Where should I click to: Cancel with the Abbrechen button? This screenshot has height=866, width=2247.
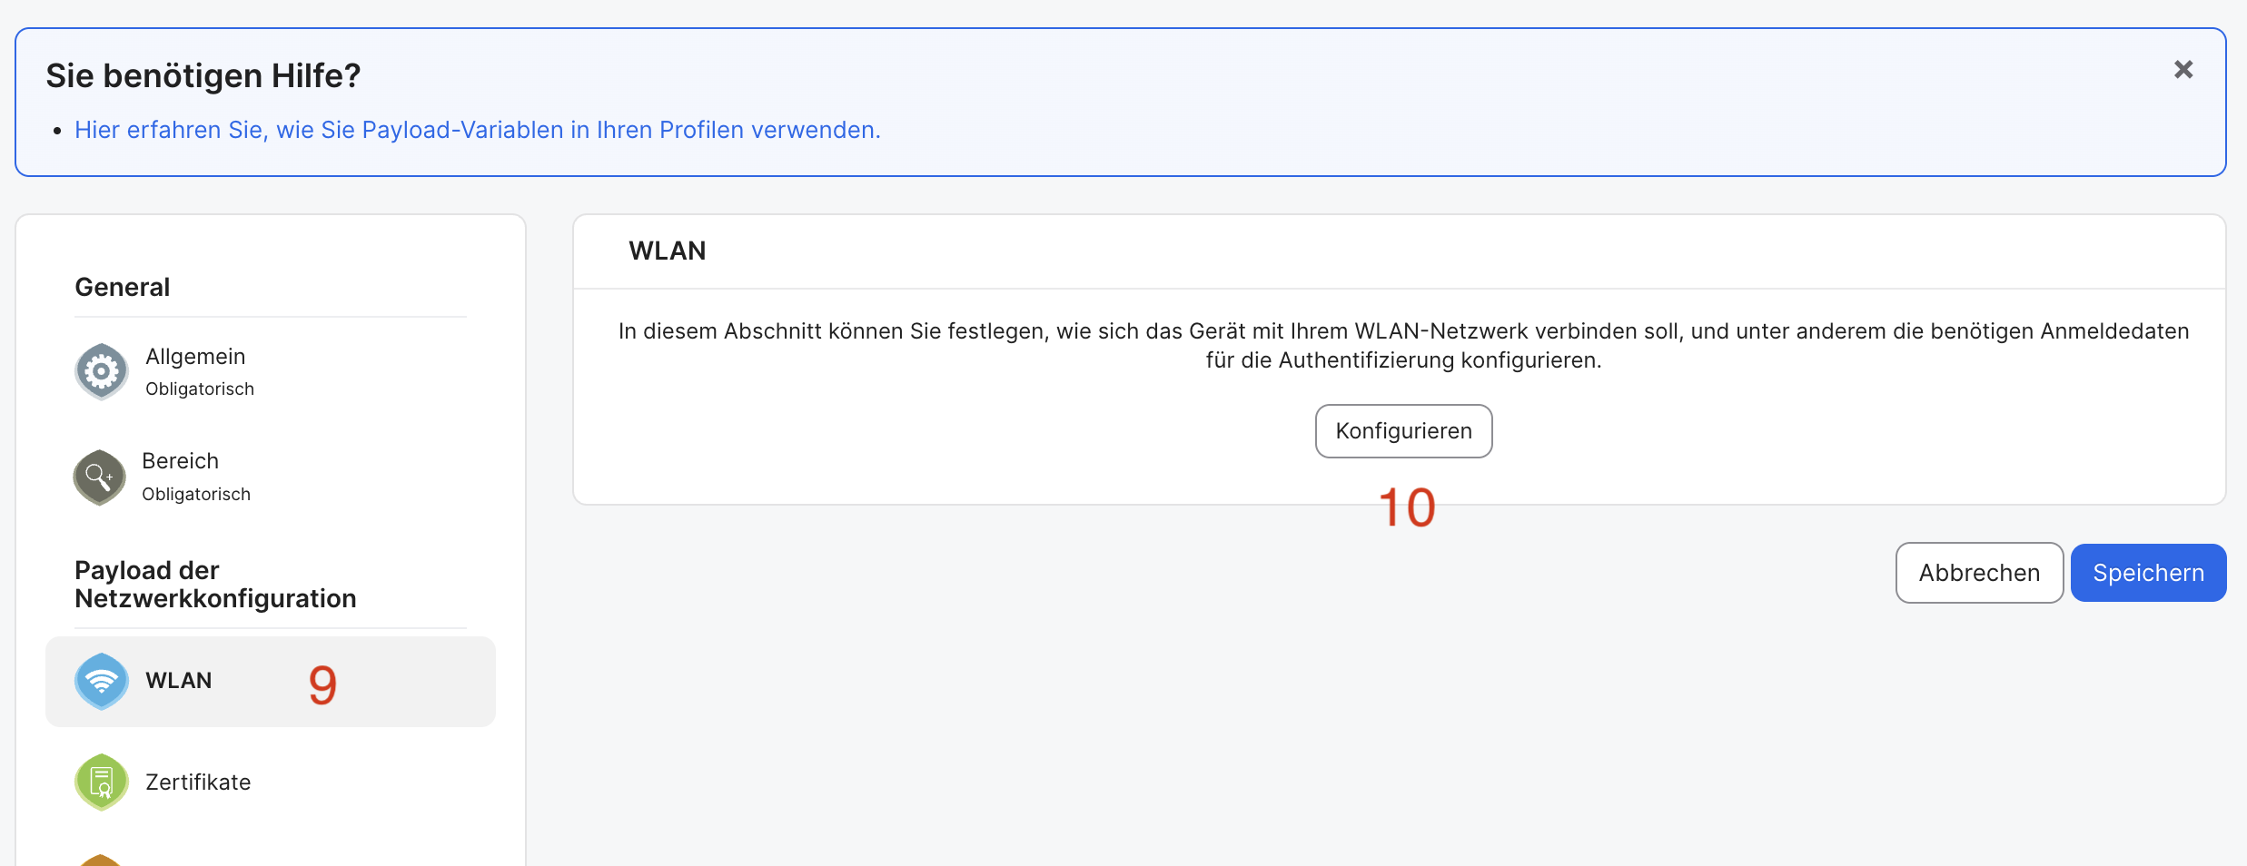1979,573
